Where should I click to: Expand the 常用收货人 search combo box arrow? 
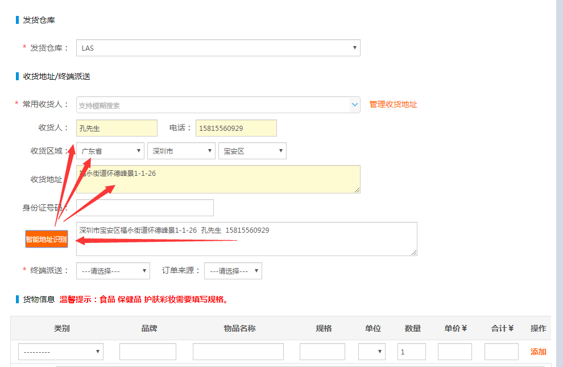click(355, 105)
